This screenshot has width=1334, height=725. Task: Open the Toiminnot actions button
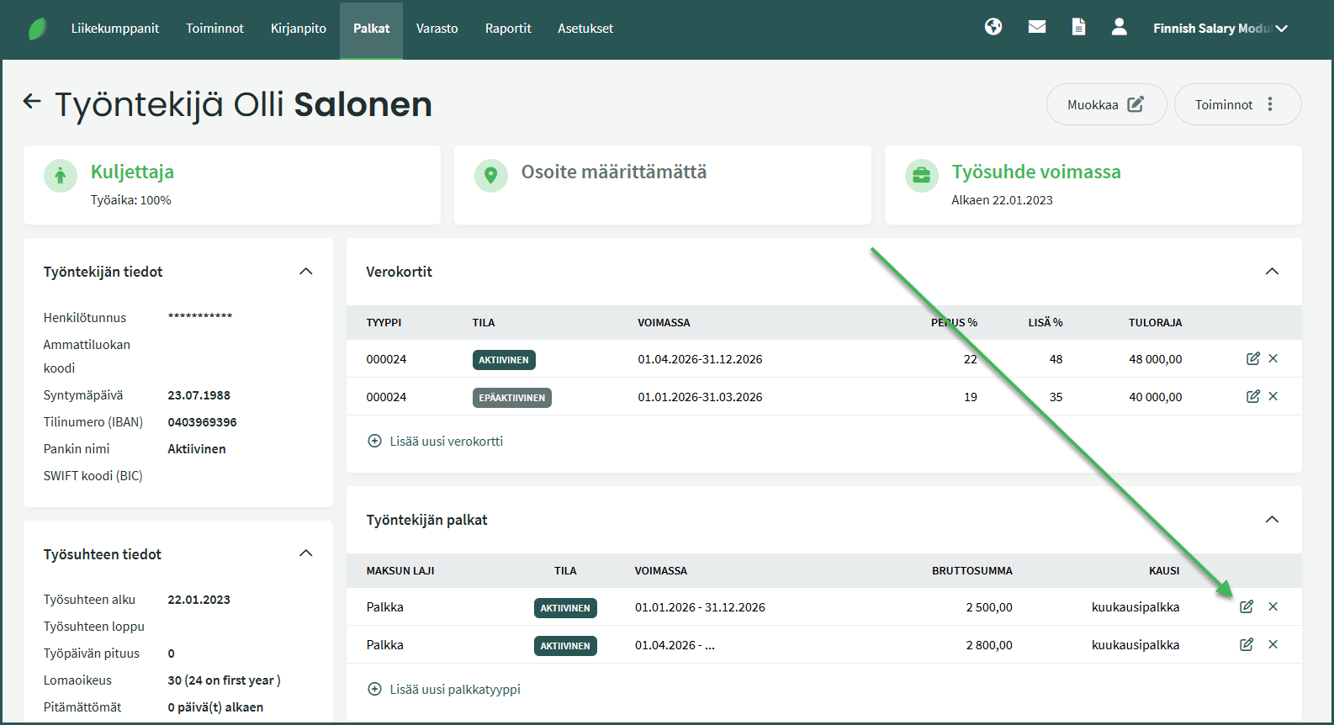point(1236,104)
